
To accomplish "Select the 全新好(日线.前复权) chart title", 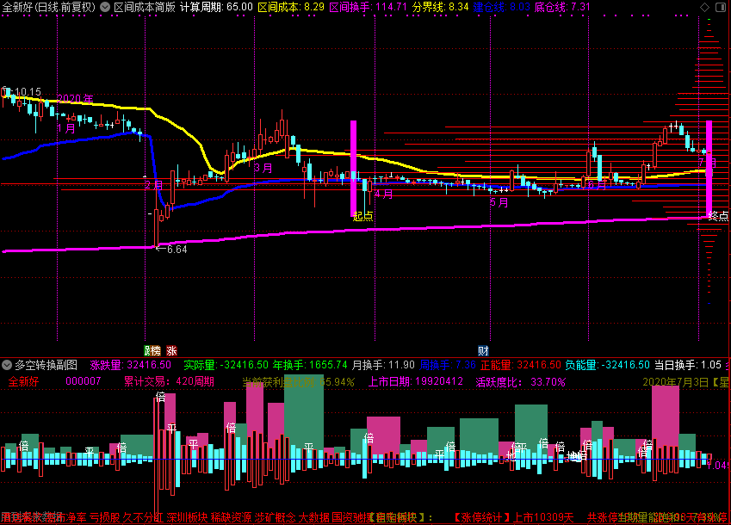I will (49, 7).
